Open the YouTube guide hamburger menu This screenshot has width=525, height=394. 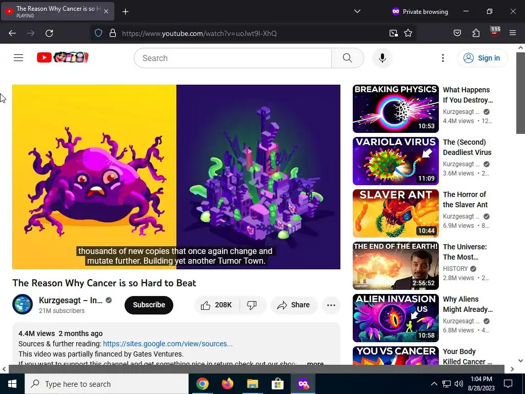point(18,58)
